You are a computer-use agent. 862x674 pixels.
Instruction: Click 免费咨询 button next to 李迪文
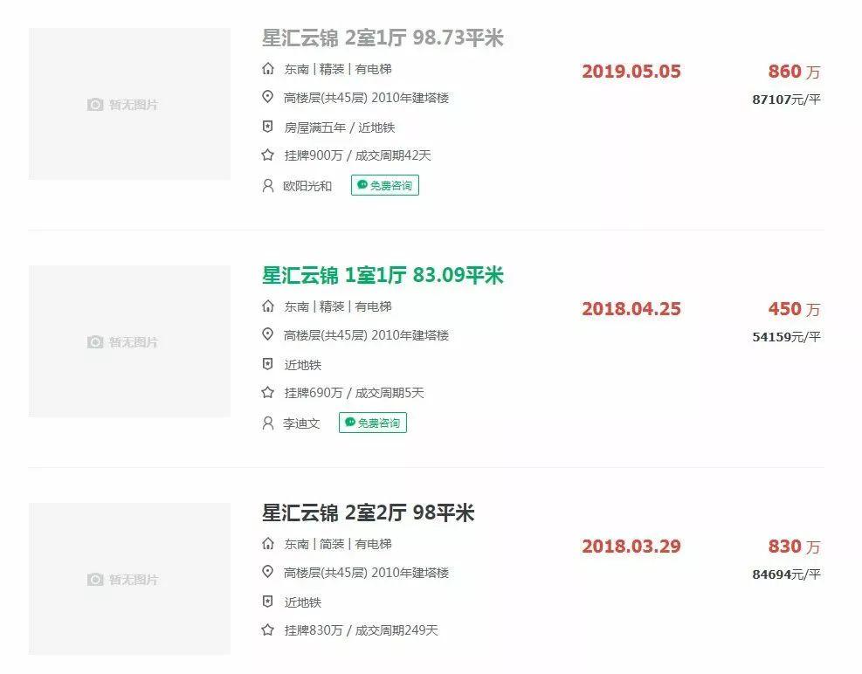tap(373, 423)
